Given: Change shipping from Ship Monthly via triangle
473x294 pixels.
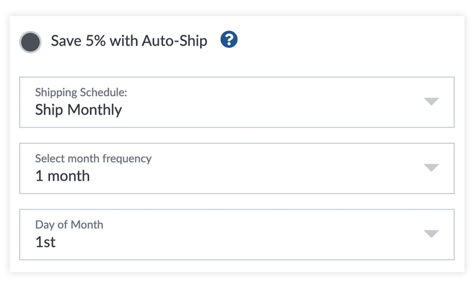Looking at the screenshot, I should (x=431, y=102).
